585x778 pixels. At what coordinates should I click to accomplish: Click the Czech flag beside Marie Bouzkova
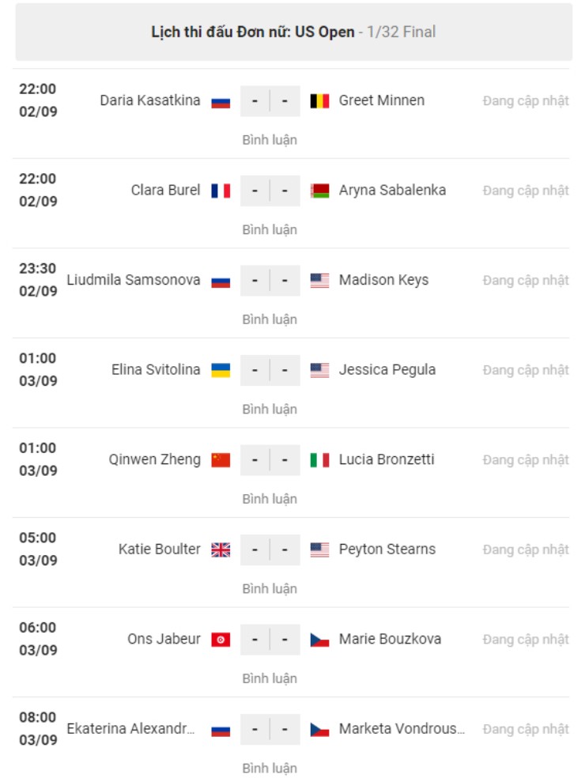point(319,640)
